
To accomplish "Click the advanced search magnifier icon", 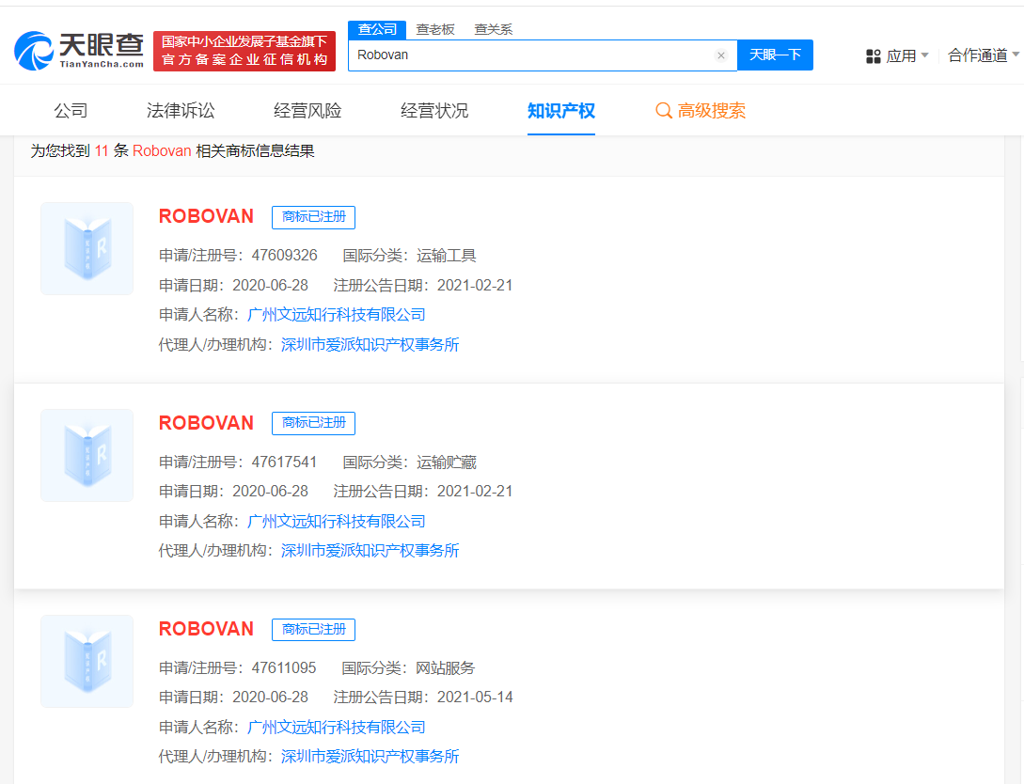I will pyautogui.click(x=664, y=110).
